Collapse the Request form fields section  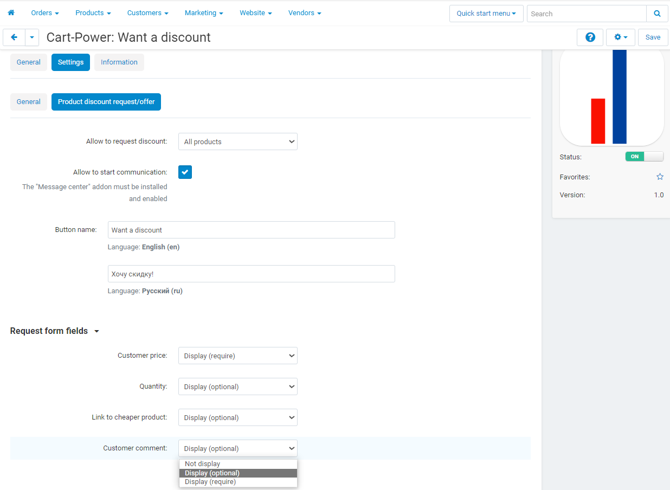click(x=55, y=331)
